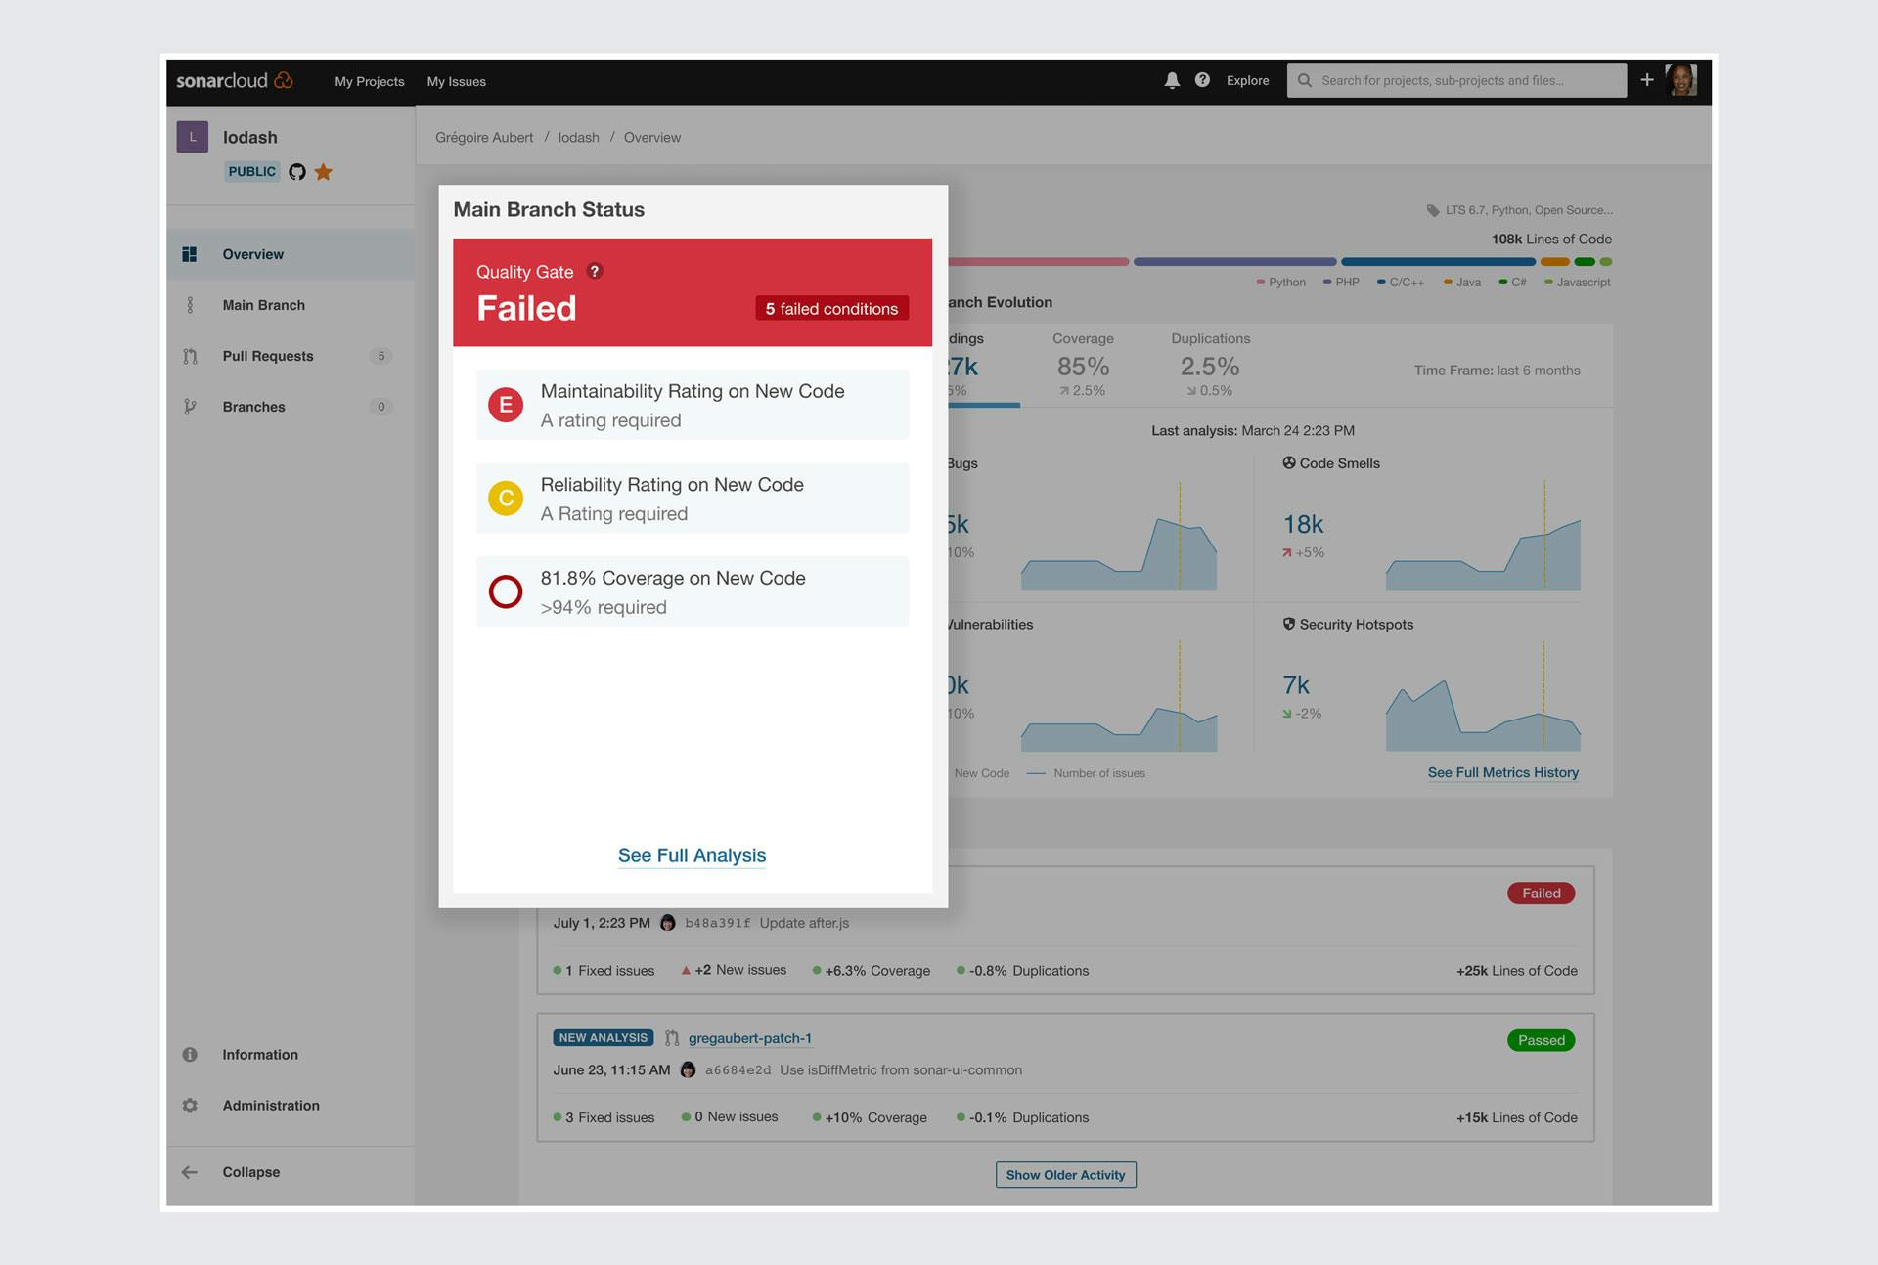Click the SonarCloud logo

235,80
